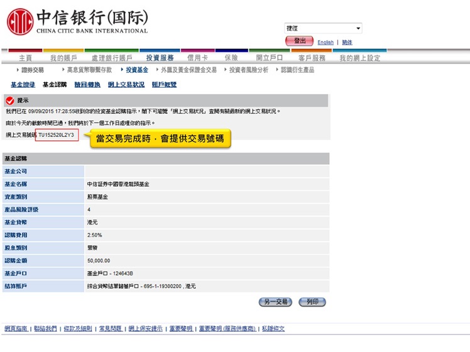The height and width of the screenshot is (352, 470).
Task: Open the 私隱條文 footer link
Action: (273, 329)
